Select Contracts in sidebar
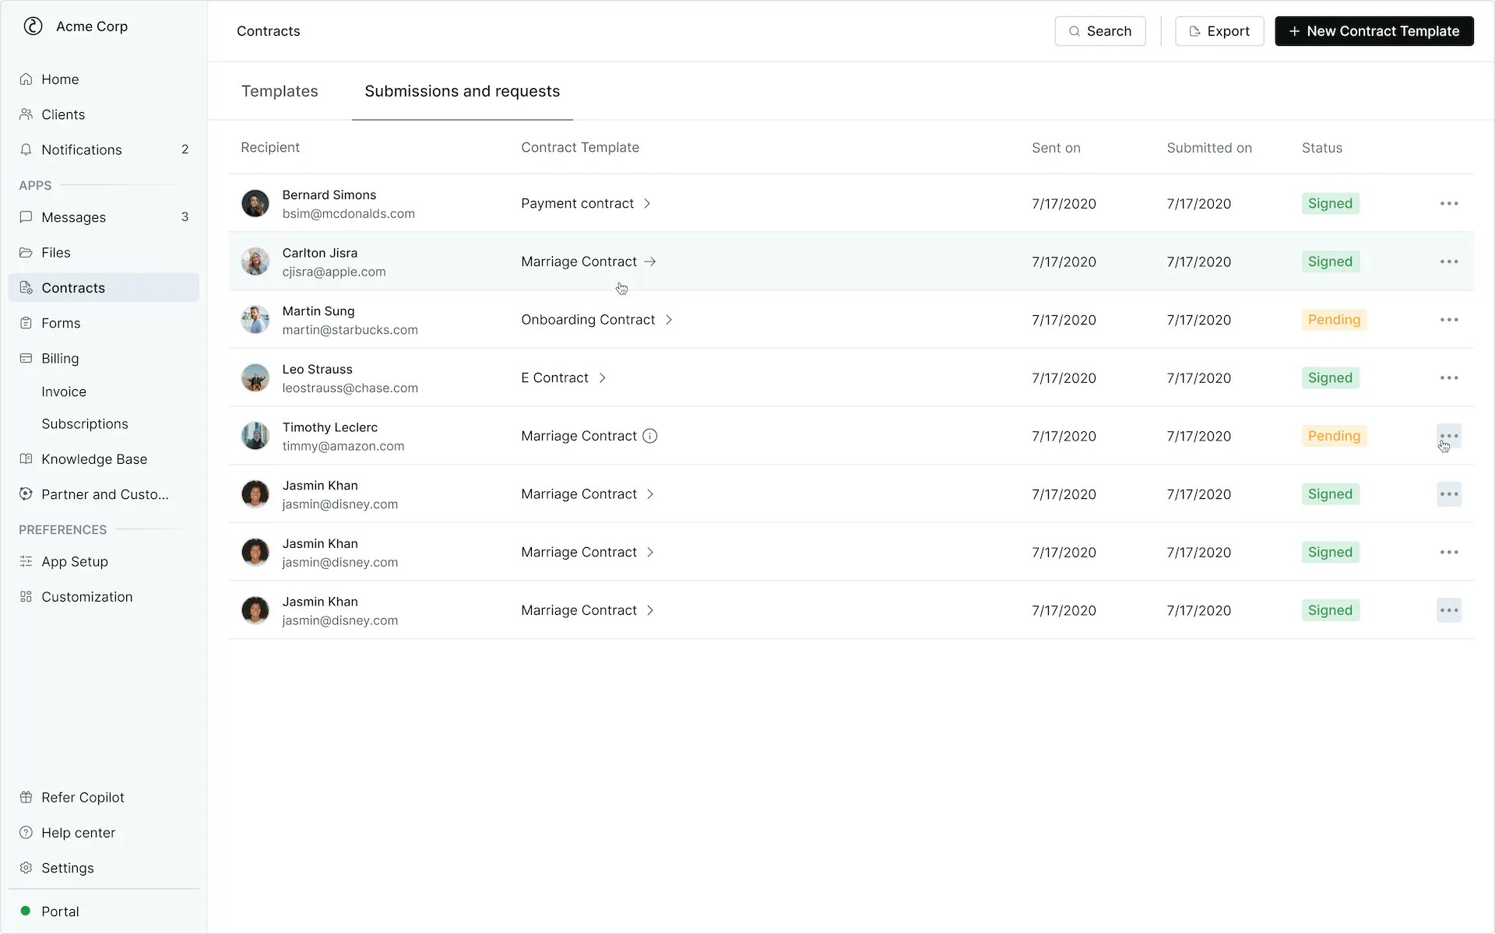 pos(104,287)
